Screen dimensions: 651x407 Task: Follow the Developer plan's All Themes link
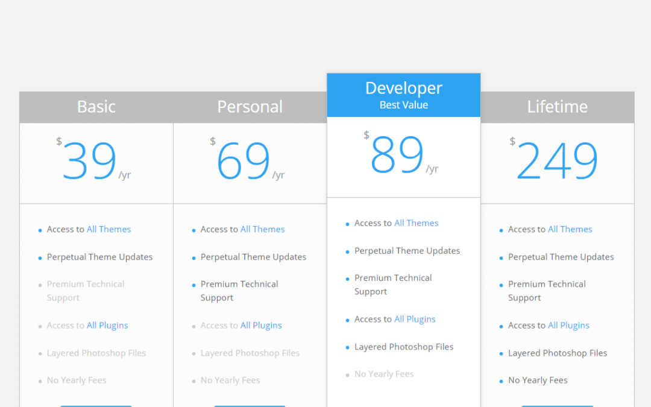(x=416, y=223)
